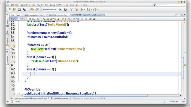The height and width of the screenshot is (107, 191).
Task: Click the Save All icon
Action: coord(25,10)
